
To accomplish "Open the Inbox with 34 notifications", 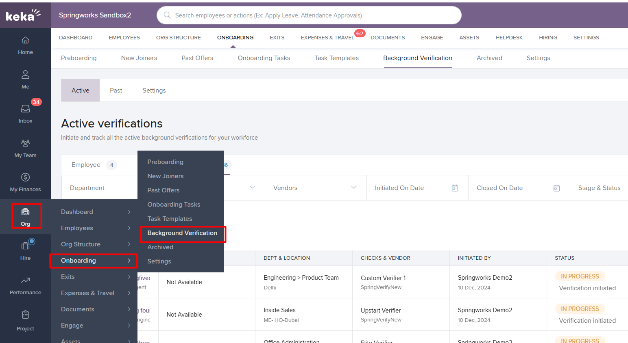I will pyautogui.click(x=25, y=114).
